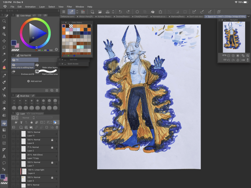This screenshot has width=251, height=188.
Task: Click the Fill bucket icon in command bar
Action: [x=153, y=12]
